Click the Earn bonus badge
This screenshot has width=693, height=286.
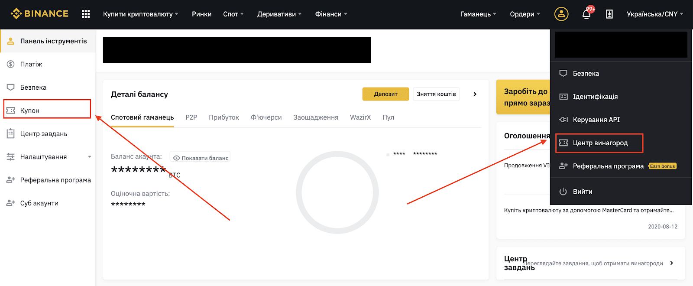pyautogui.click(x=662, y=166)
